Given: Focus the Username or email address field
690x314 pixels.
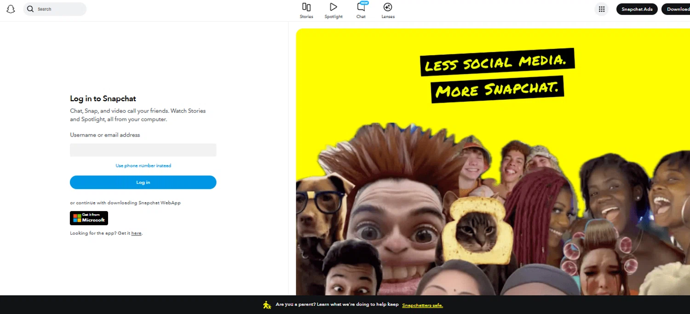Looking at the screenshot, I should pyautogui.click(x=143, y=150).
